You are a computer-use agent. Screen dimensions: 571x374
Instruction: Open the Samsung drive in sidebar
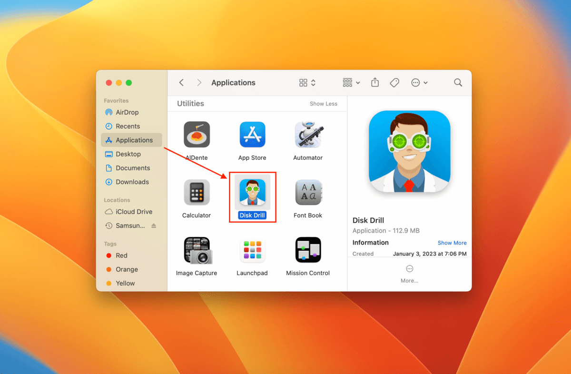click(125, 226)
